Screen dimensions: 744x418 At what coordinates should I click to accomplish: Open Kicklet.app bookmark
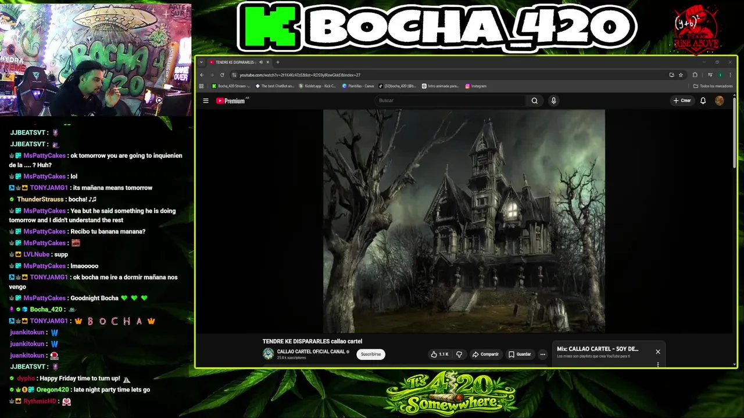click(x=317, y=86)
